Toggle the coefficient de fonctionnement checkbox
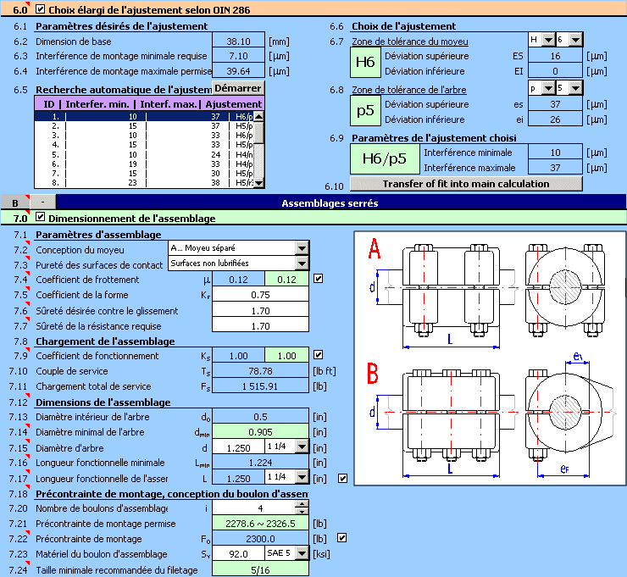 (x=319, y=355)
